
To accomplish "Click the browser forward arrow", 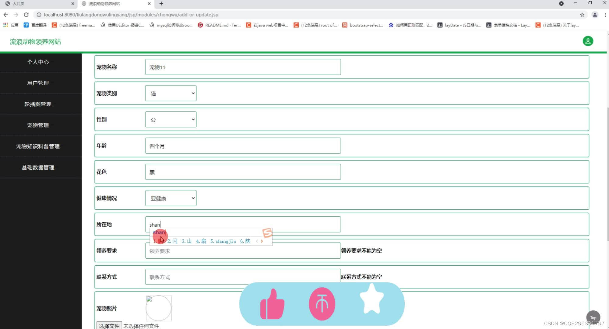I will (16, 15).
